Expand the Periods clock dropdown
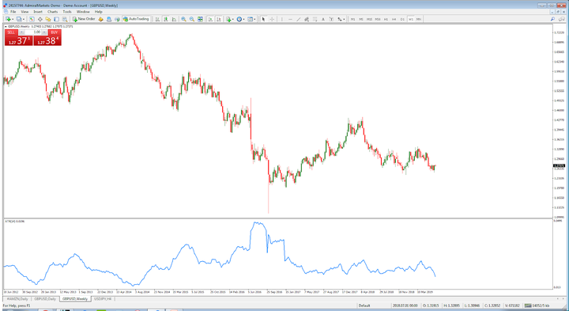 244,19
